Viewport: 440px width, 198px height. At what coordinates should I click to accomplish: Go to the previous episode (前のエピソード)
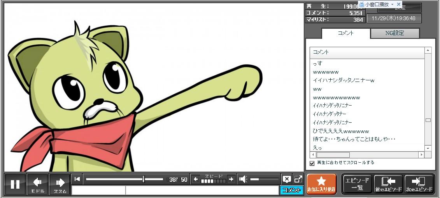(388, 184)
